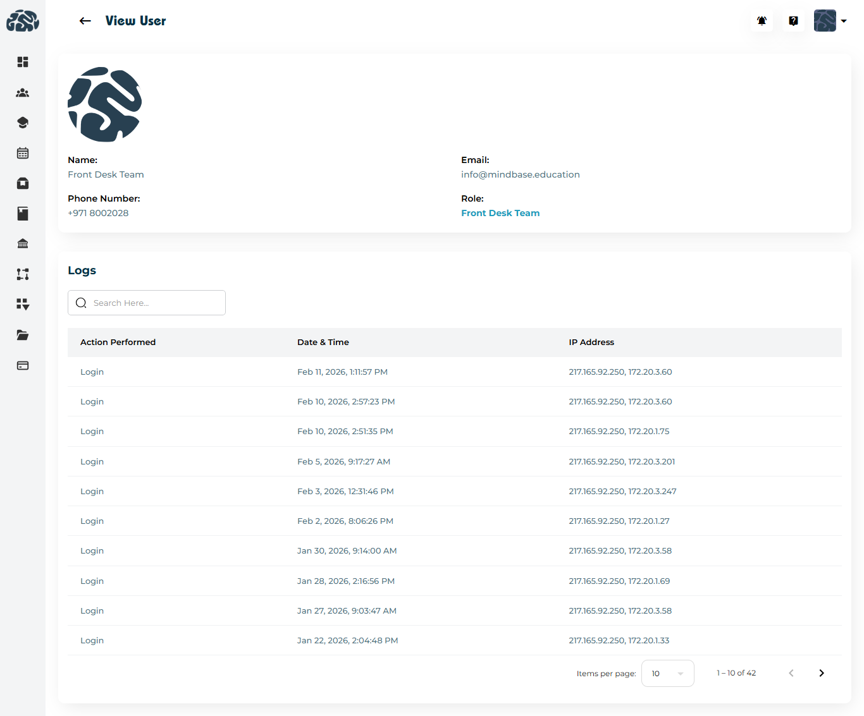Go to next page of logs
864x716 pixels.
(x=821, y=673)
